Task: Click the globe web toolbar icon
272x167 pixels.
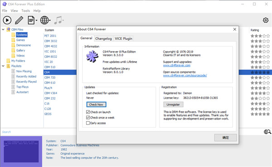Action: 44,20
